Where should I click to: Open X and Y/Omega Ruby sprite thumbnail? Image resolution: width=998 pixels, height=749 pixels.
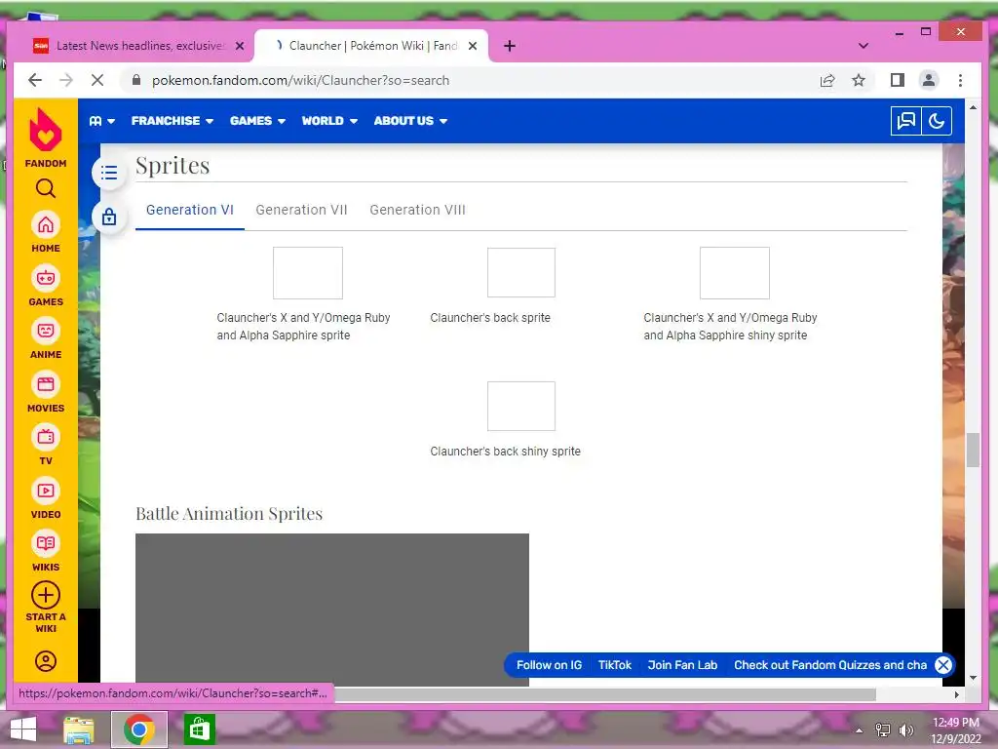[x=308, y=273]
